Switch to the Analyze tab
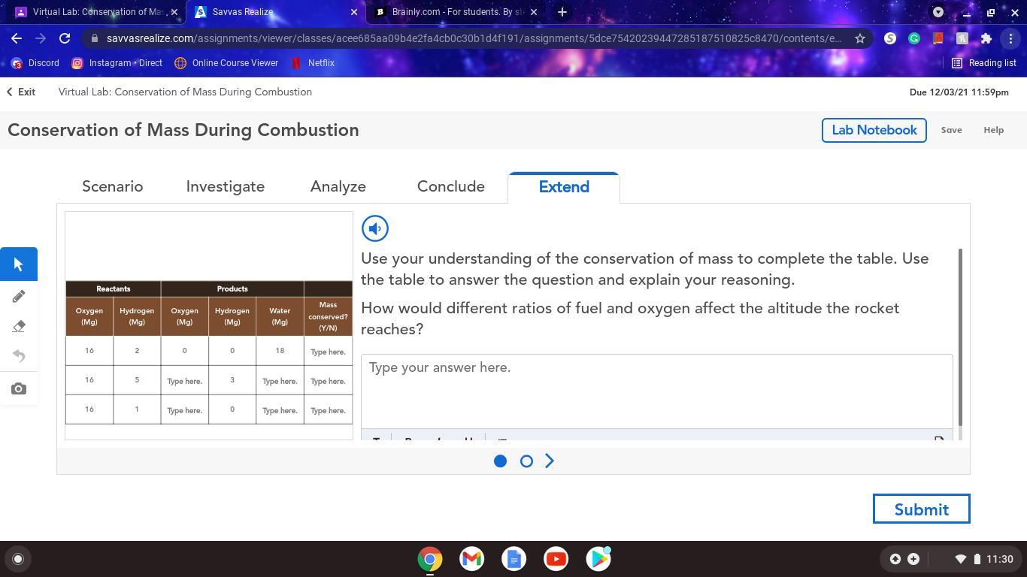The height and width of the screenshot is (577, 1027). (338, 186)
